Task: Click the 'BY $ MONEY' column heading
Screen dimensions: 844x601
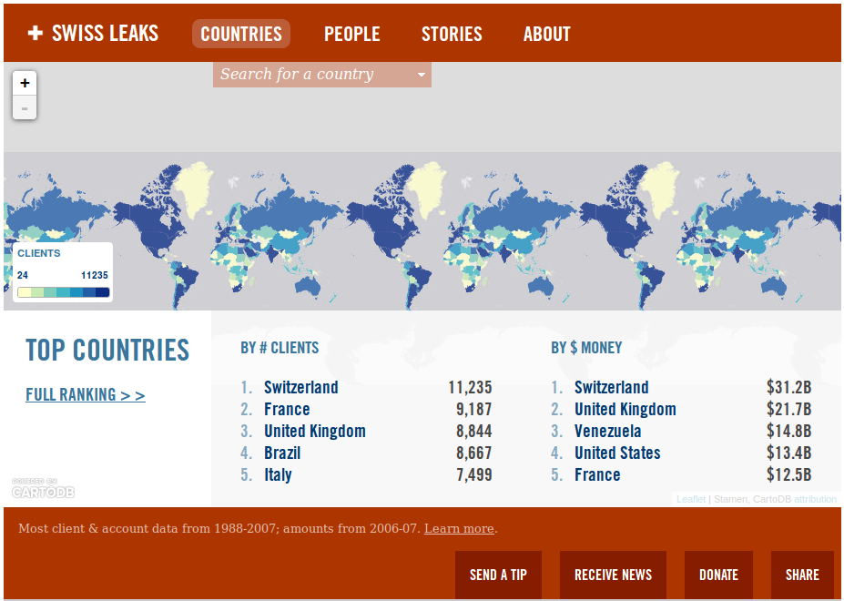Action: coord(586,348)
